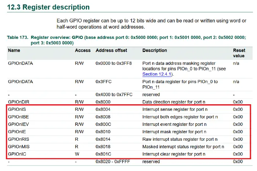Click the GPIOnMIS register name

click(19, 147)
